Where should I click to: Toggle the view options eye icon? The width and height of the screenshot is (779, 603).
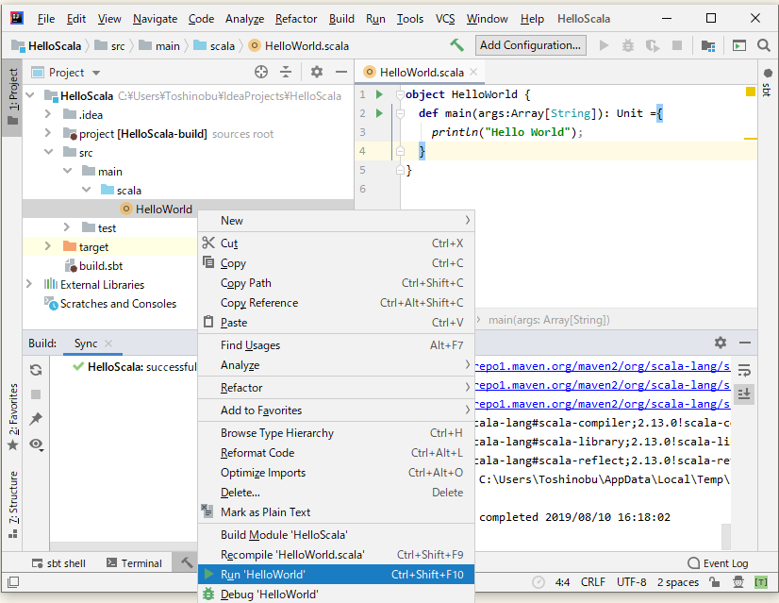(x=36, y=444)
